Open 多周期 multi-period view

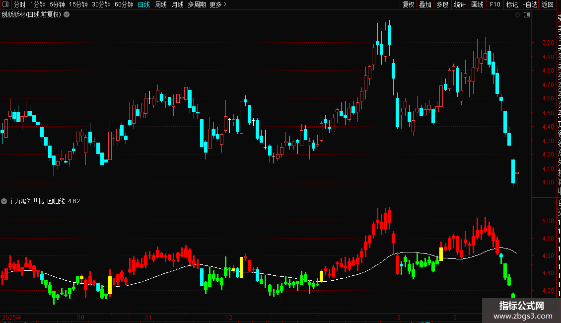coord(197,4)
